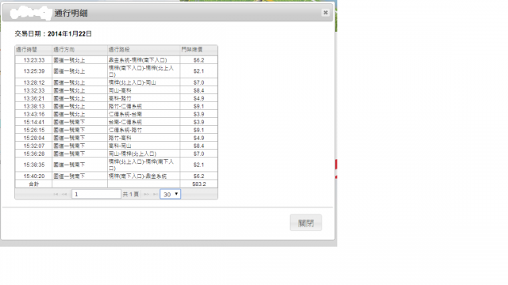Screen dimensions: 508x285
Task: Sort by 通行路段 column header
Action: pos(144,50)
